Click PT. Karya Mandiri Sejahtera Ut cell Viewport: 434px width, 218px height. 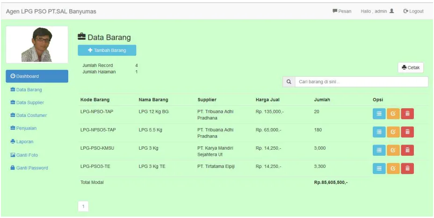point(215,151)
